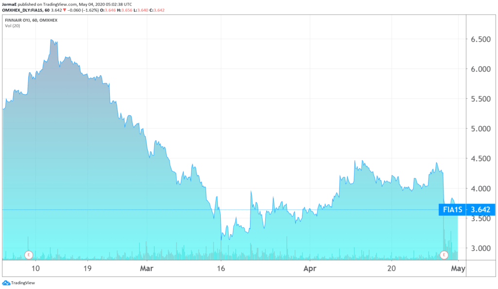
Task: Click the earnings E marker near February 10
Action: [x=29, y=255]
